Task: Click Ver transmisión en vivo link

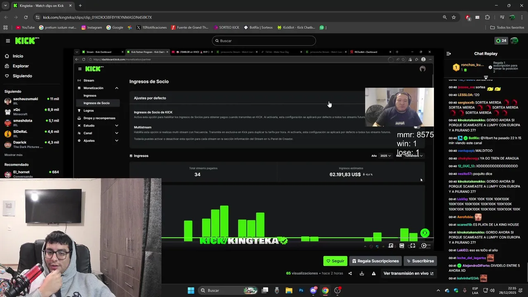Action: pos(408,273)
